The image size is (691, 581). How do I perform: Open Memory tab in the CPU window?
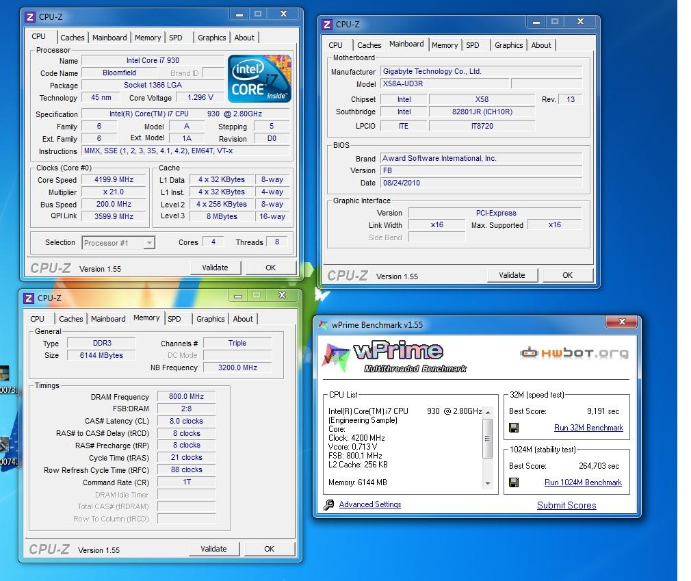[148, 38]
